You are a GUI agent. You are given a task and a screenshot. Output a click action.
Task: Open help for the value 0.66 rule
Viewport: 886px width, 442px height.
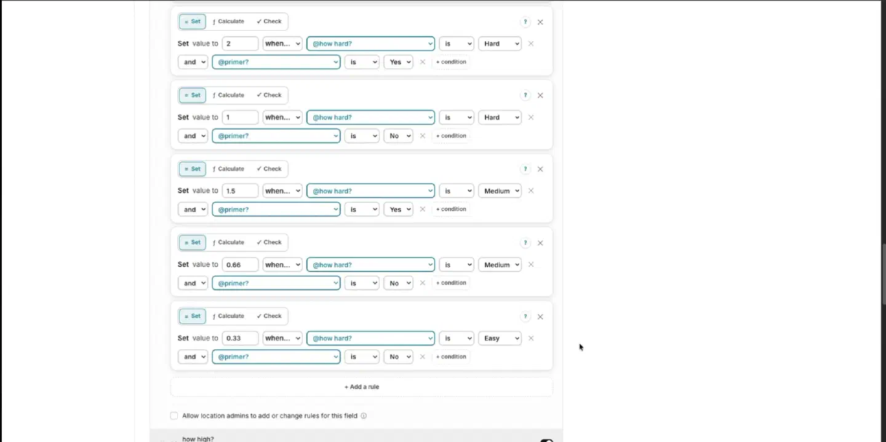[x=525, y=243]
